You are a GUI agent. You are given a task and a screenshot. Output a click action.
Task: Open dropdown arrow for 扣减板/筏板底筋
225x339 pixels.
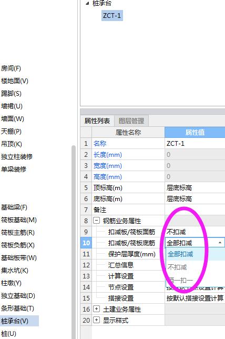pos(220,243)
